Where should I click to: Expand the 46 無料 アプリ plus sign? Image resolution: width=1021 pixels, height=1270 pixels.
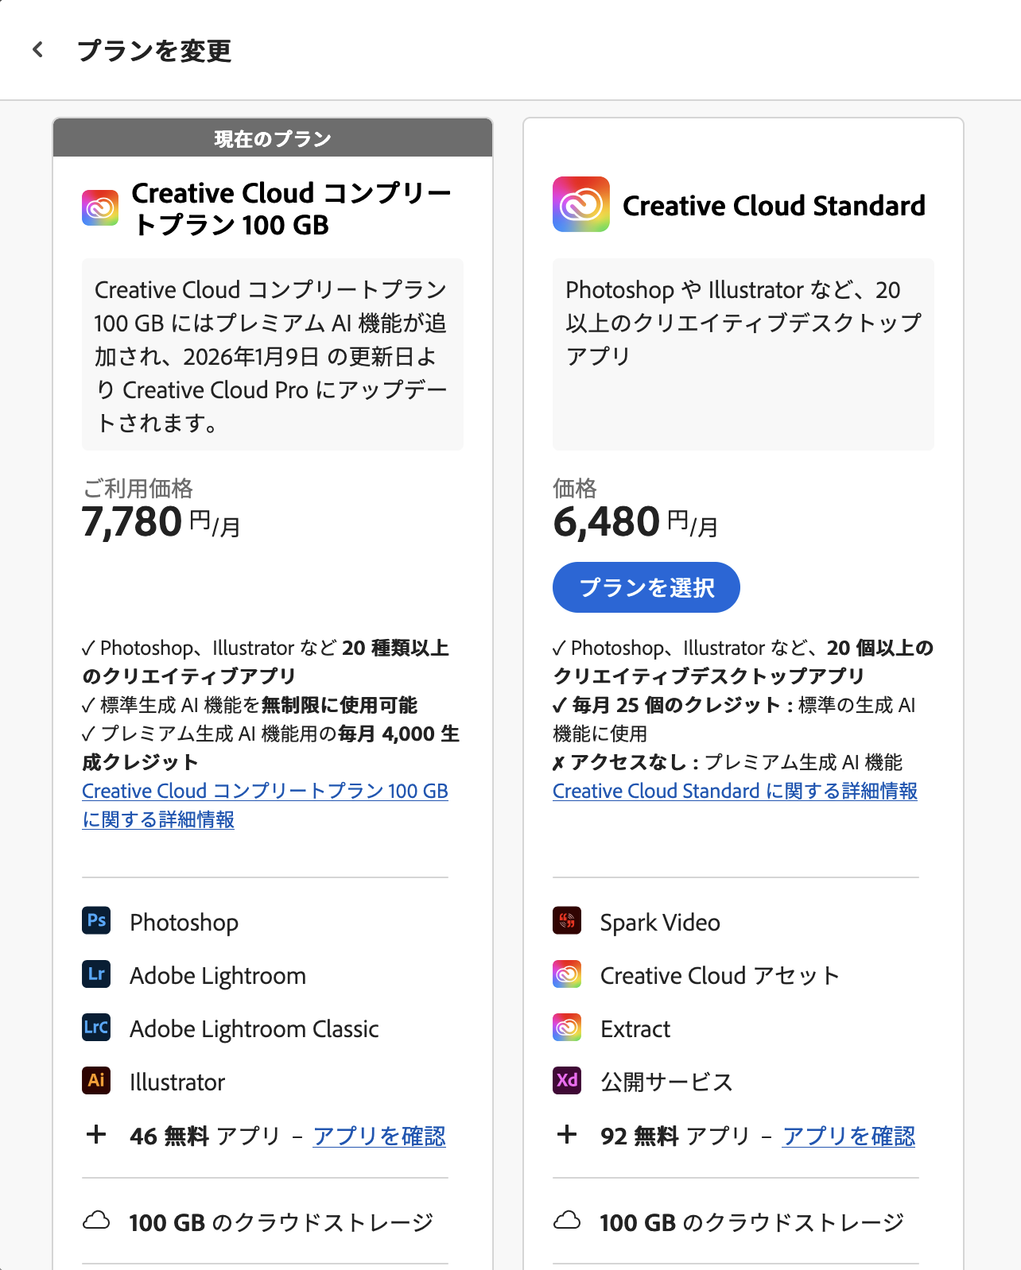click(x=96, y=1134)
